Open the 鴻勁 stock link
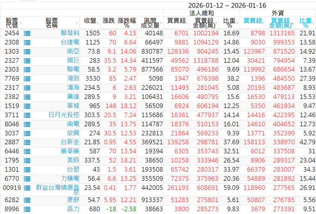 [73, 79]
